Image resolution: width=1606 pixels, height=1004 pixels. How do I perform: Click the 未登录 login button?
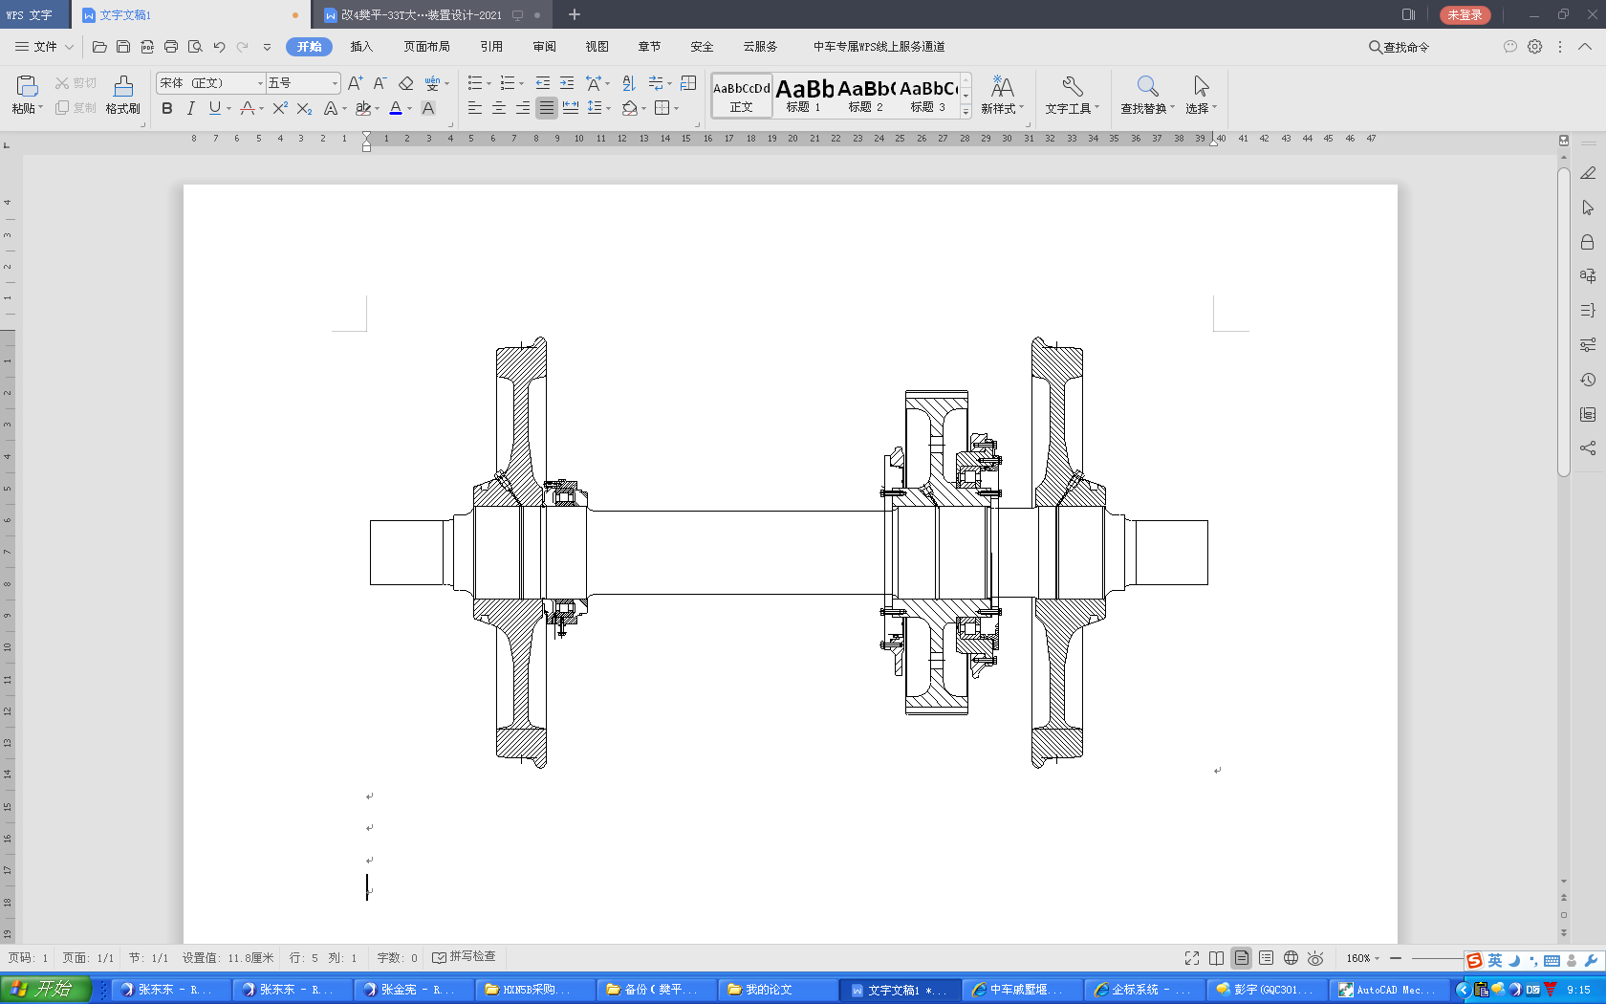point(1465,14)
